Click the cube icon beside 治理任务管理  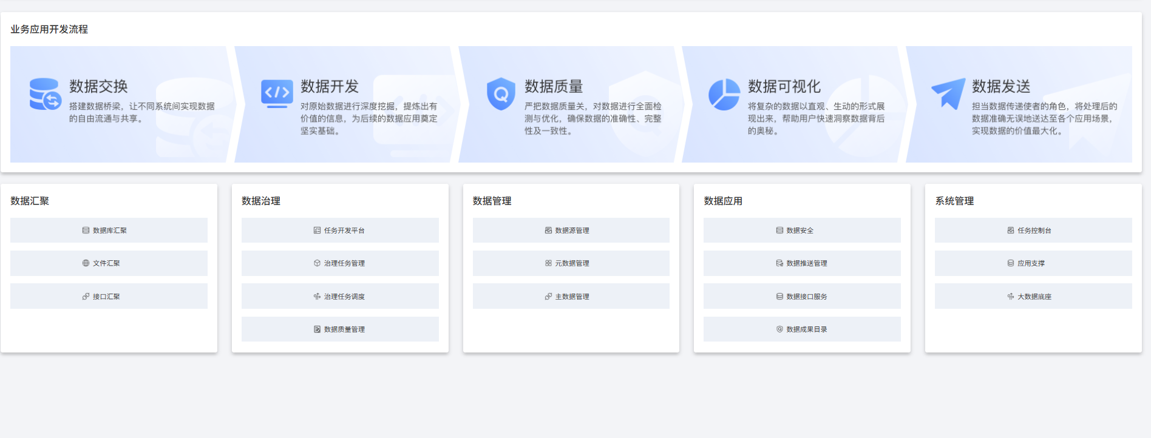tap(317, 263)
